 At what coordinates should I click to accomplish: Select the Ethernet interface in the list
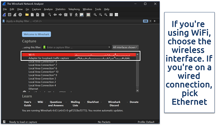[x=33, y=89]
